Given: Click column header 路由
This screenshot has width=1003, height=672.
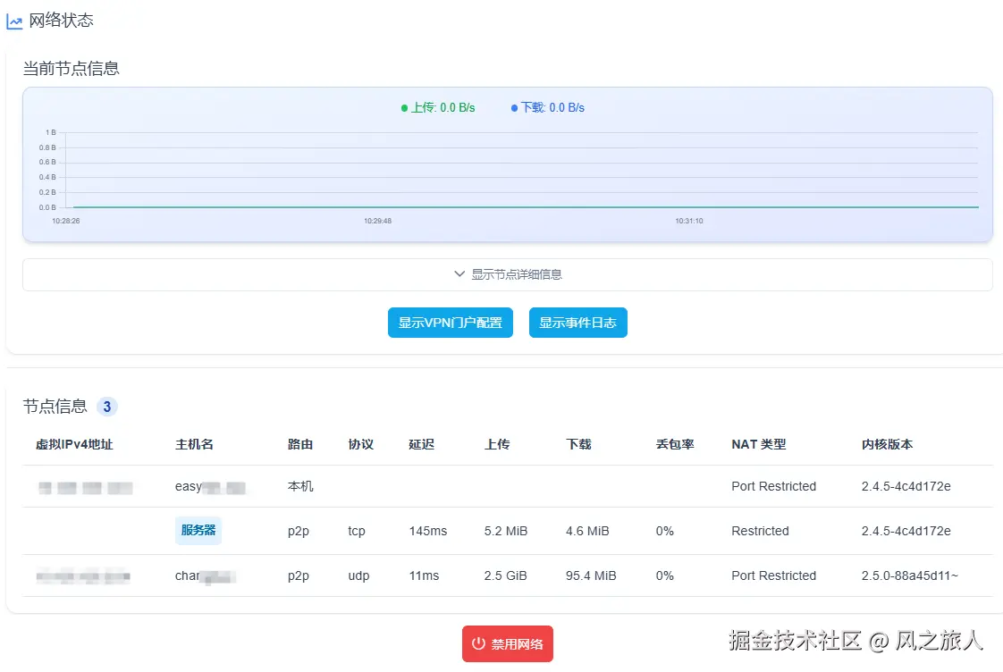Looking at the screenshot, I should point(300,444).
